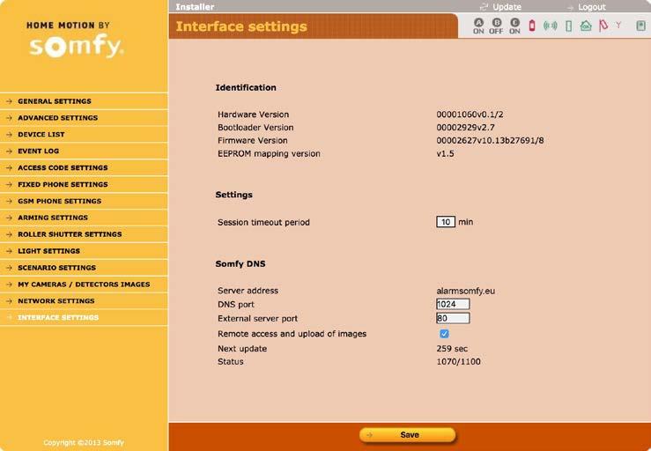Click the status value 1070/1100
This screenshot has height=451, width=651.
458,361
